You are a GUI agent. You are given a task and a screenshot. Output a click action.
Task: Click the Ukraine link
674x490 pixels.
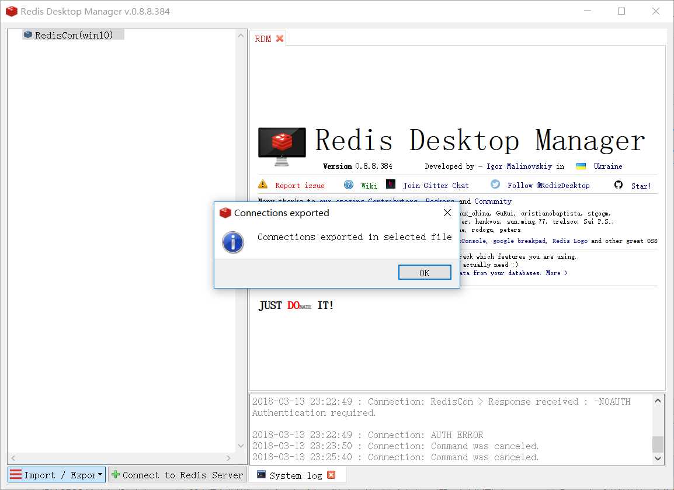coord(608,166)
